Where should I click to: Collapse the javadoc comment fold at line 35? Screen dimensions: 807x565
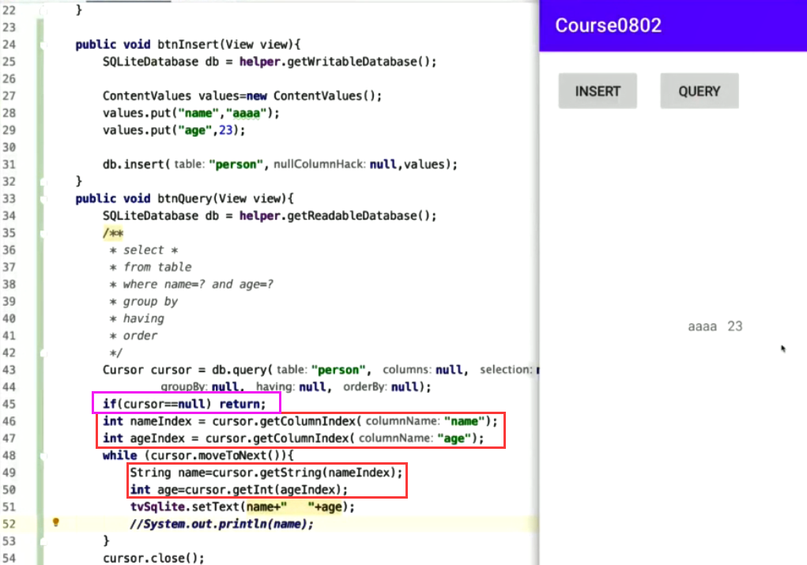point(43,233)
